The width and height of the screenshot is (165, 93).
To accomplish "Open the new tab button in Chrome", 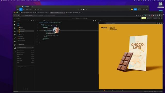I will (82, 13).
